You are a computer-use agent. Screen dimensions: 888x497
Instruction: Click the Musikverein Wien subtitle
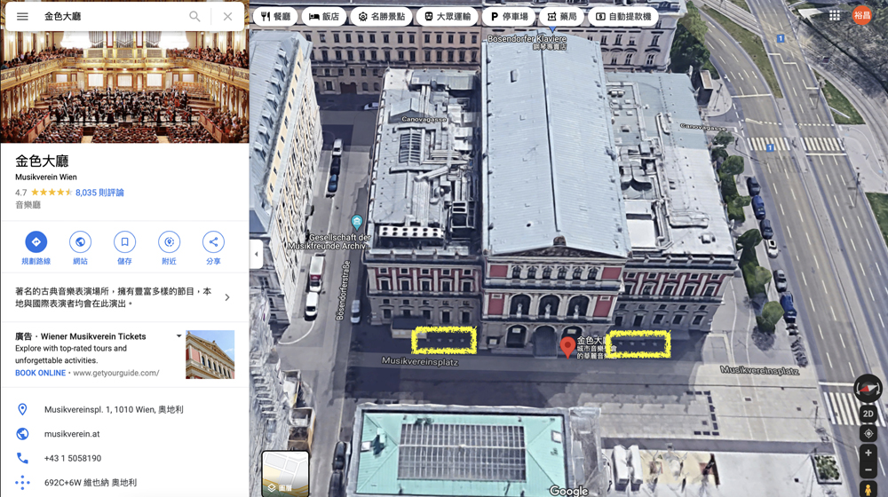click(46, 177)
